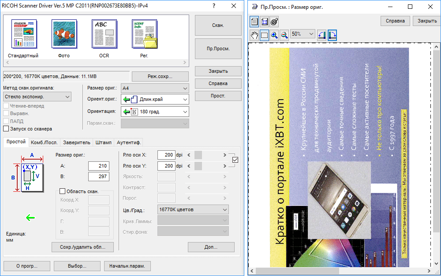
Task: Click the zoom in magnifier
Action: point(274,35)
